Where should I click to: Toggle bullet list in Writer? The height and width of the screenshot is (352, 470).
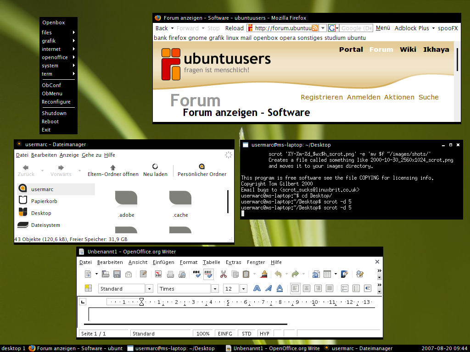click(356, 288)
